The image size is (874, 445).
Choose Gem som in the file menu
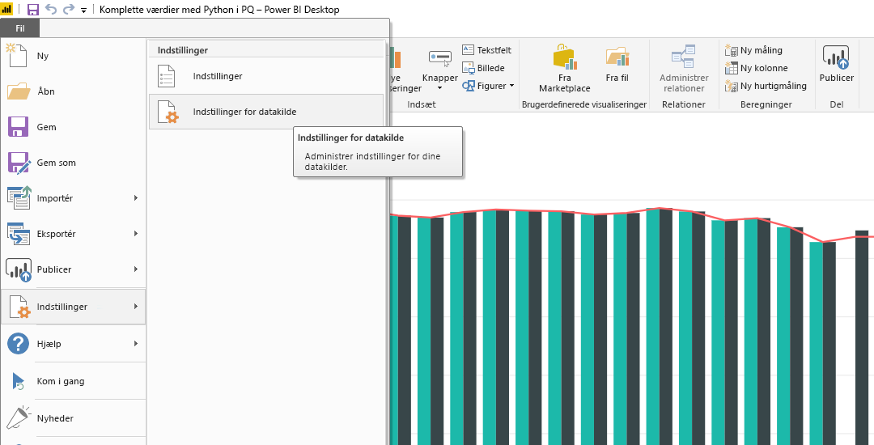pyautogui.click(x=73, y=163)
